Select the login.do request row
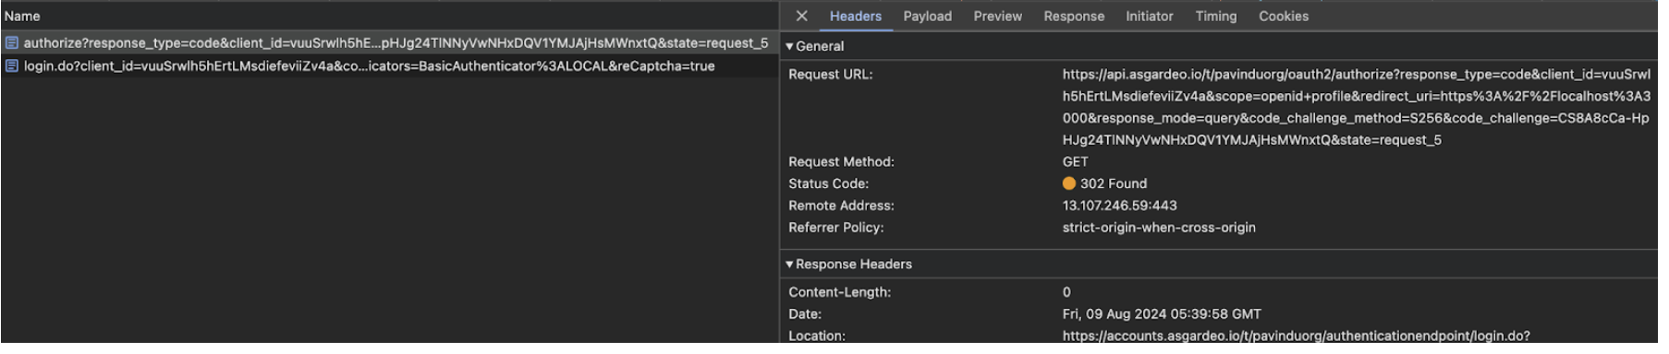 click(389, 65)
